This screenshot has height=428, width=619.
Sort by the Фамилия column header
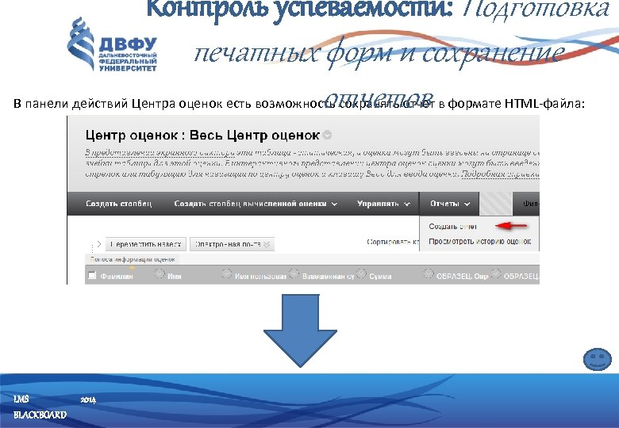coord(117,277)
